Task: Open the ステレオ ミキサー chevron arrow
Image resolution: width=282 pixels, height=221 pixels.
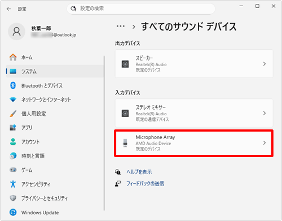Action: click(x=265, y=113)
